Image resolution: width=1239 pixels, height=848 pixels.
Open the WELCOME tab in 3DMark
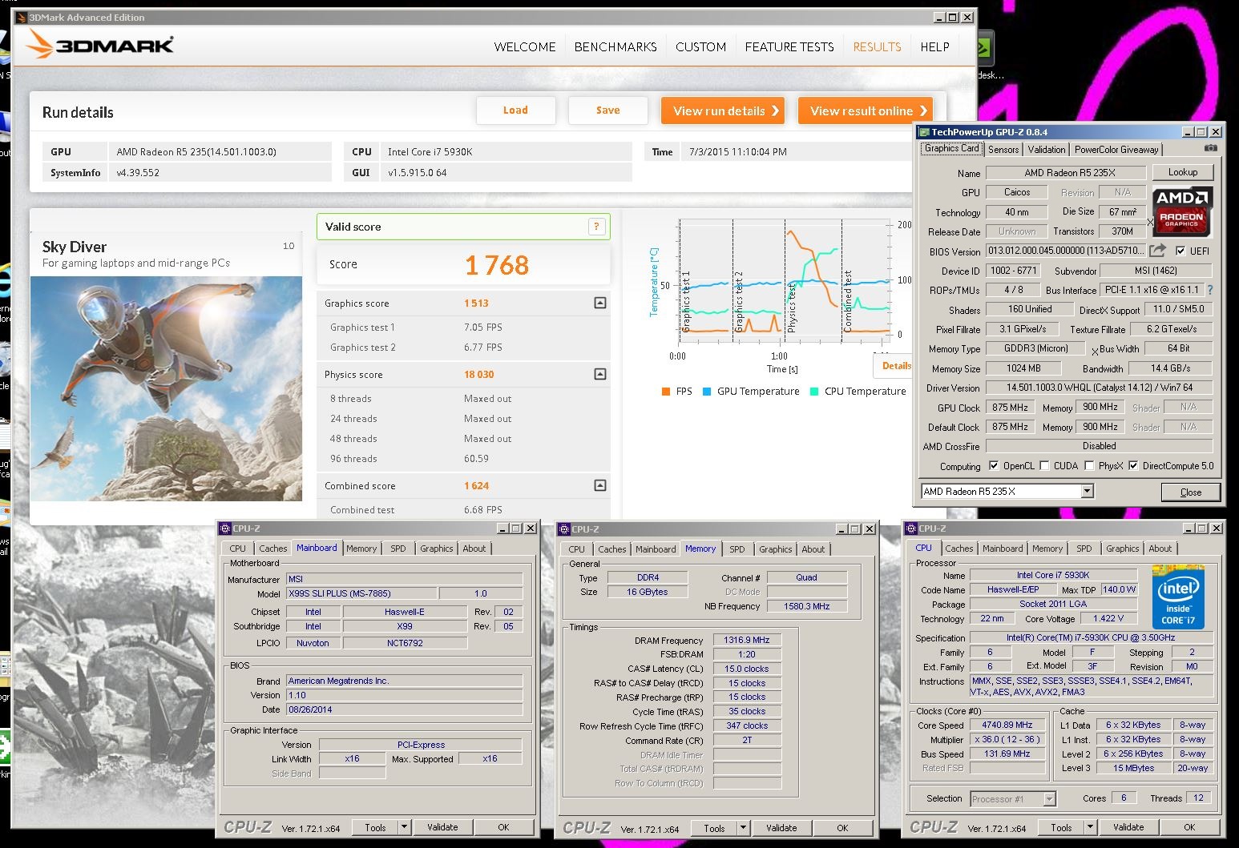(x=525, y=47)
